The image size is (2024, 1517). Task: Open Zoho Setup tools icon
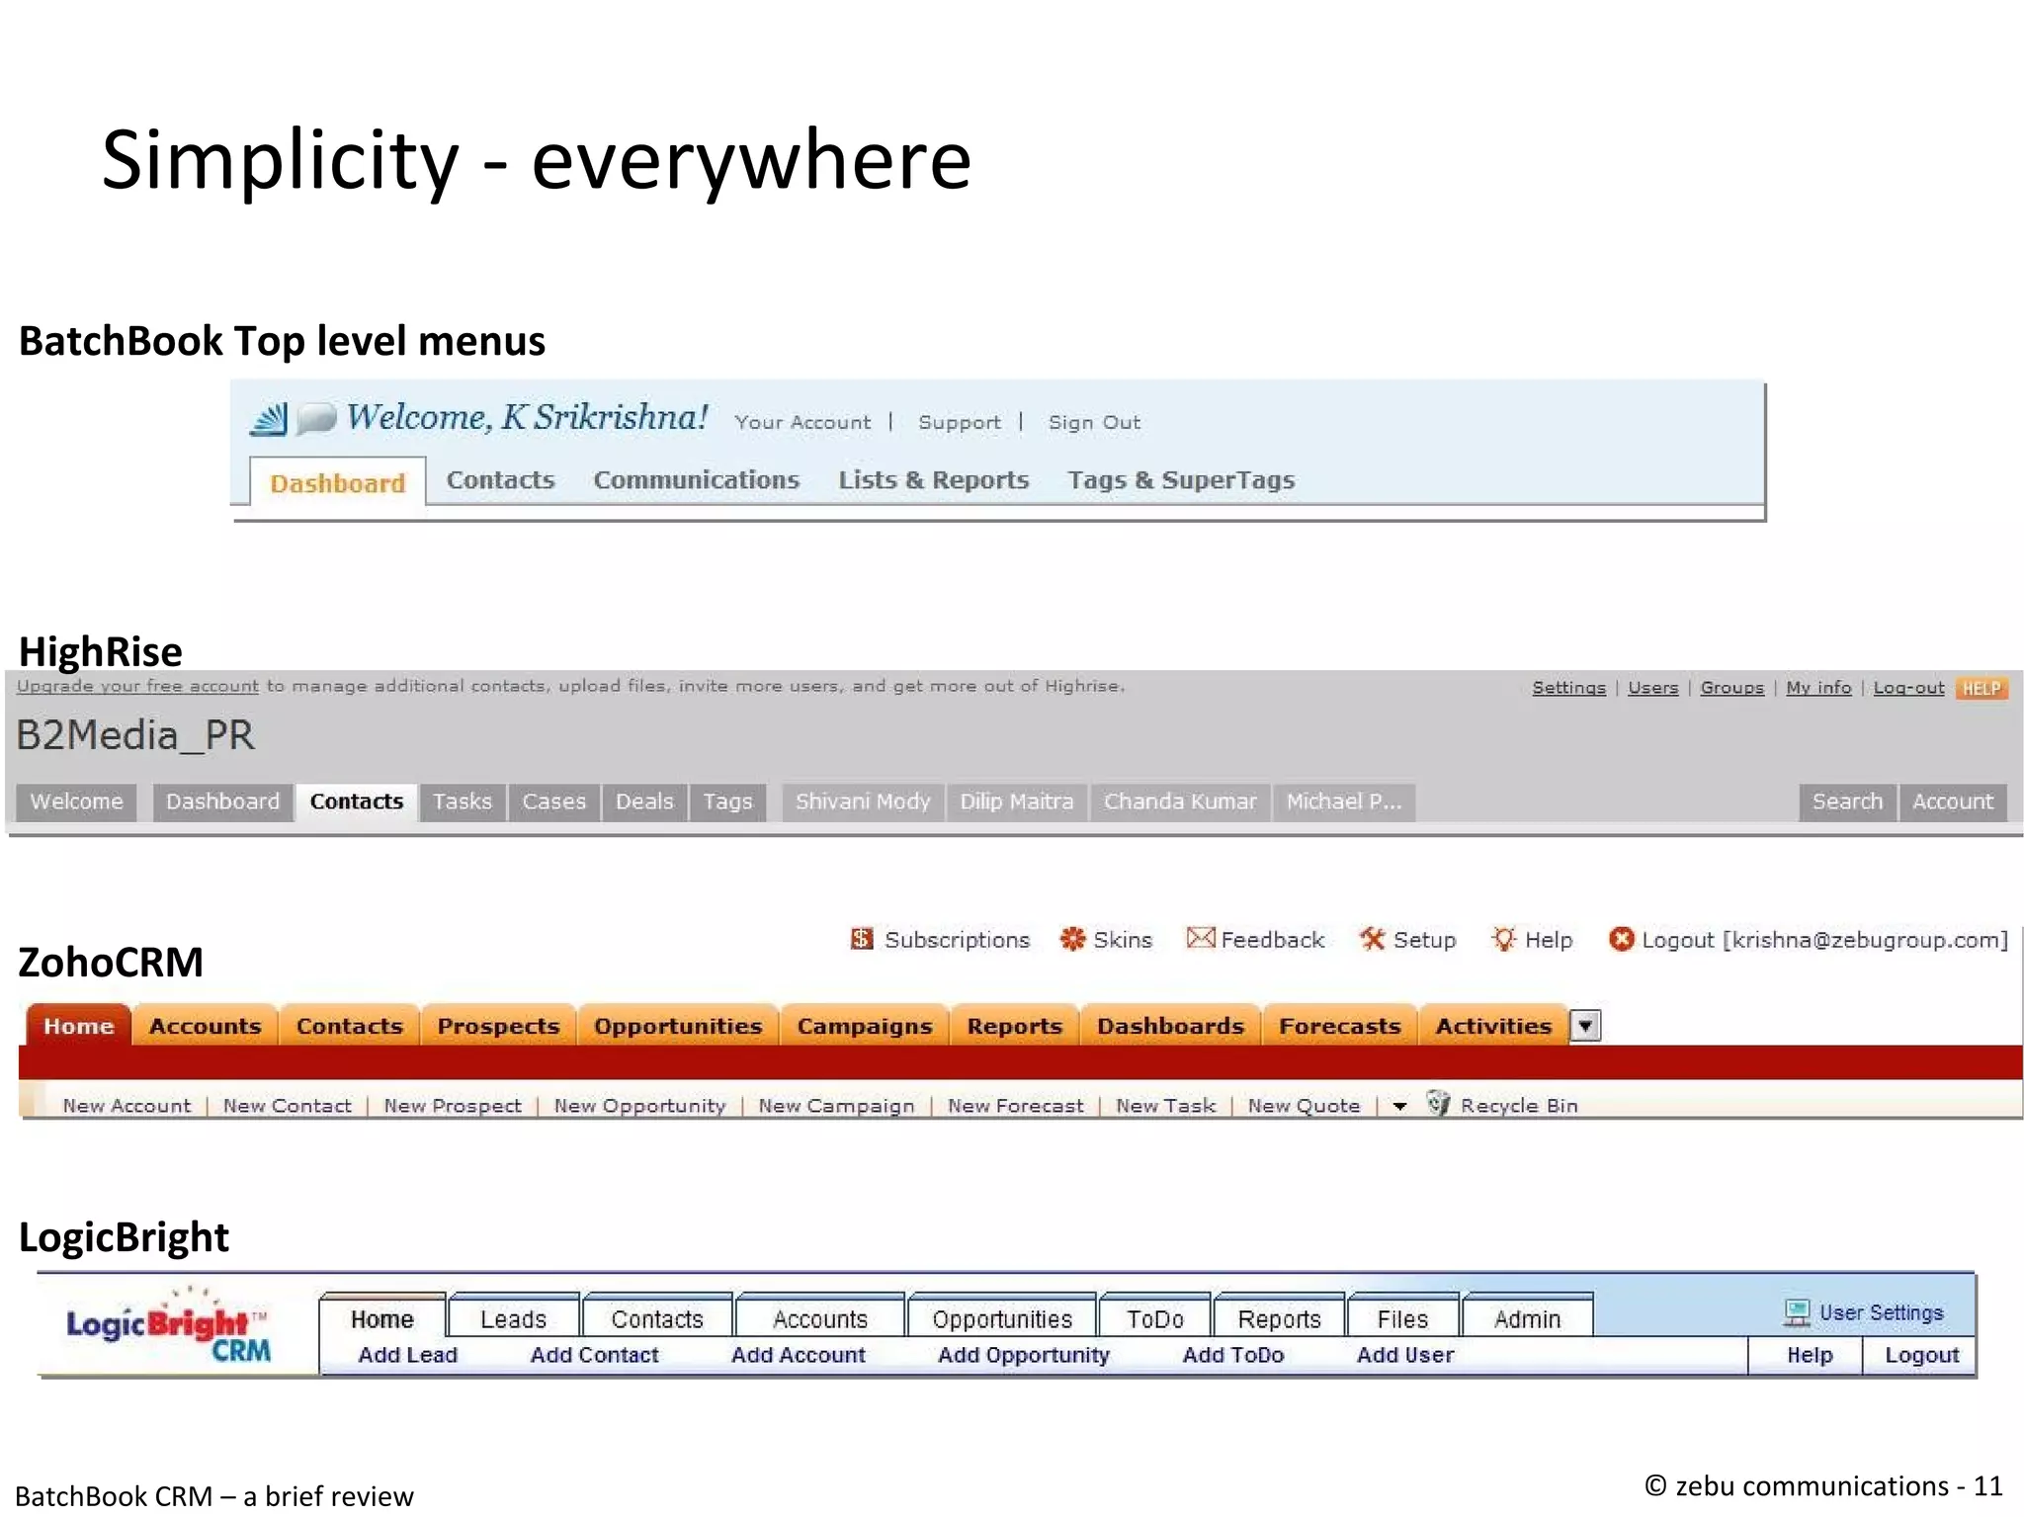(x=1372, y=939)
